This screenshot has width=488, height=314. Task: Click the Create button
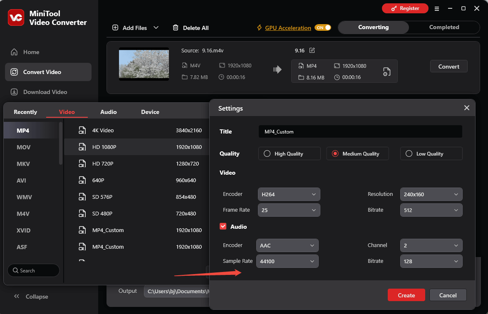(x=406, y=295)
